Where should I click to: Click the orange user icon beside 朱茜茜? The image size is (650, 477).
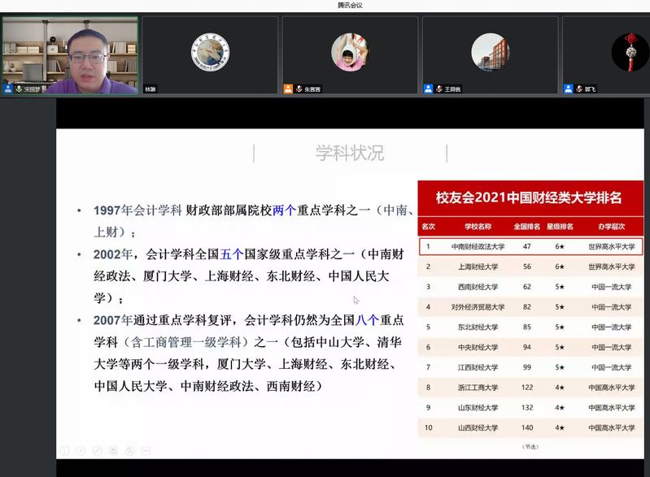(288, 89)
